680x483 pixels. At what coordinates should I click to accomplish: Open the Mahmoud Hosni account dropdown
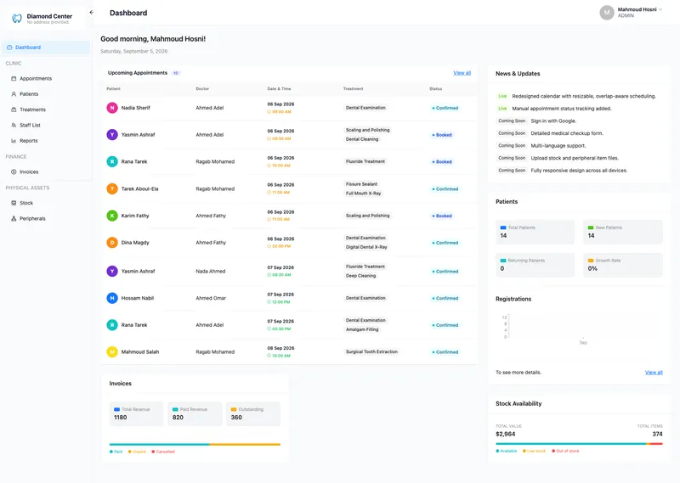tap(631, 13)
